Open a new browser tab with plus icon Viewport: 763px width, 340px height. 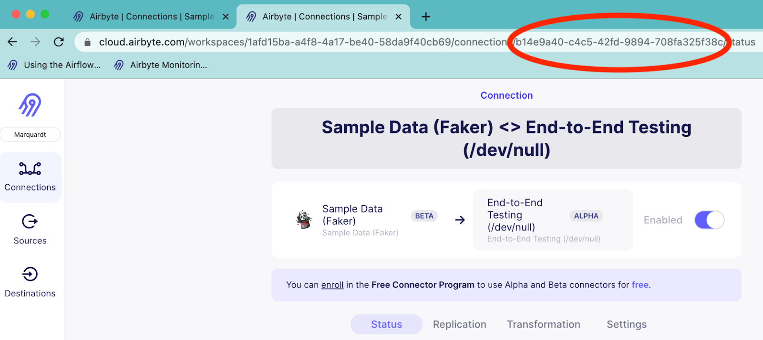click(426, 17)
